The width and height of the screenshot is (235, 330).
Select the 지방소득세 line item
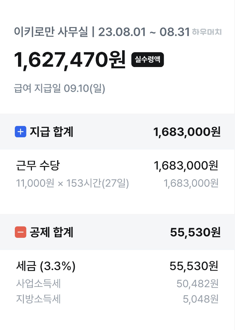[38, 299]
